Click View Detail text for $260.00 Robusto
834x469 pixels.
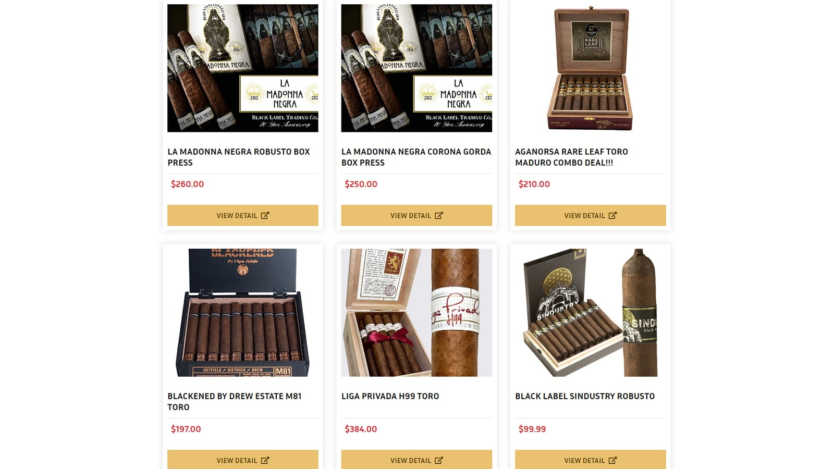tap(237, 216)
